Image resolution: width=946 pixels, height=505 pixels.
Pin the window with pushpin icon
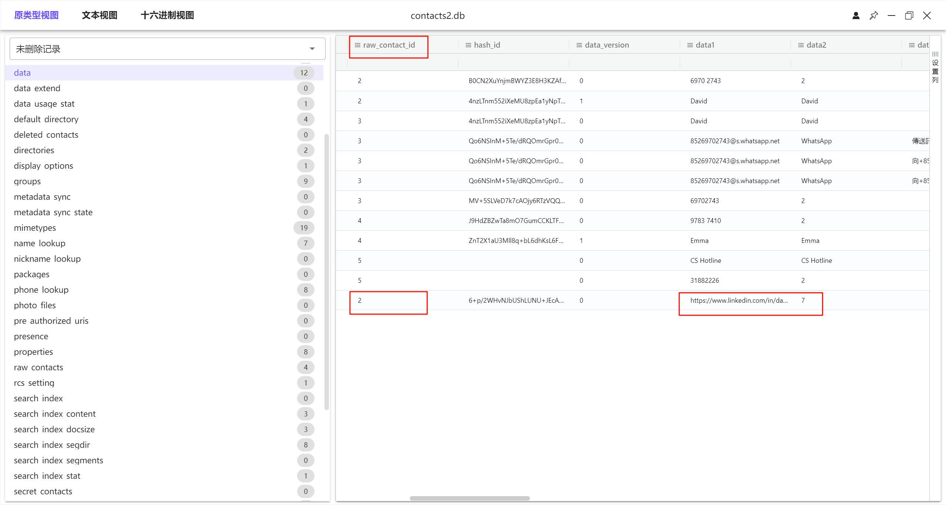[x=874, y=16]
